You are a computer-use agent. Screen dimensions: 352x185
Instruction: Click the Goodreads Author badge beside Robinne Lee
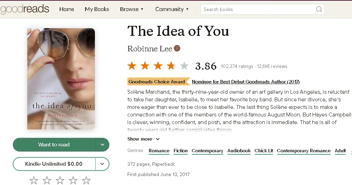pos(177,48)
